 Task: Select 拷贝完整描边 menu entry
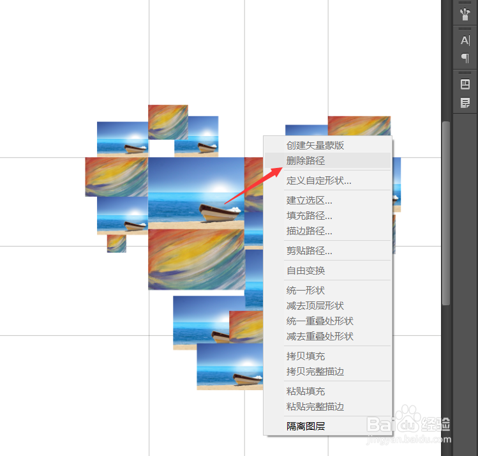click(x=328, y=372)
